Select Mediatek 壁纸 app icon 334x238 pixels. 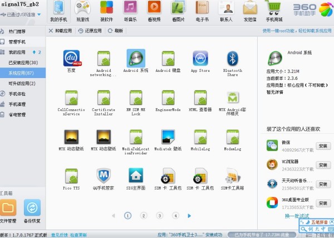(x=168, y=137)
